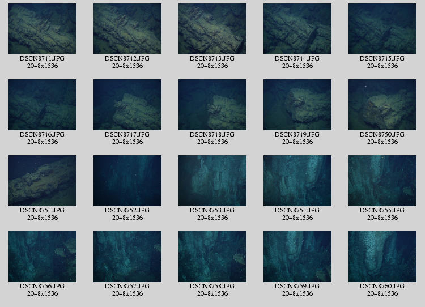The width and height of the screenshot is (425, 307).
Task: Open the DSCN8746.JPG thumbnail
Action: [42, 105]
